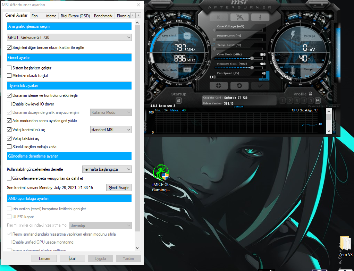This screenshot has width=354, height=271.
Task: Select profile slot 4
Action: click(304, 101)
